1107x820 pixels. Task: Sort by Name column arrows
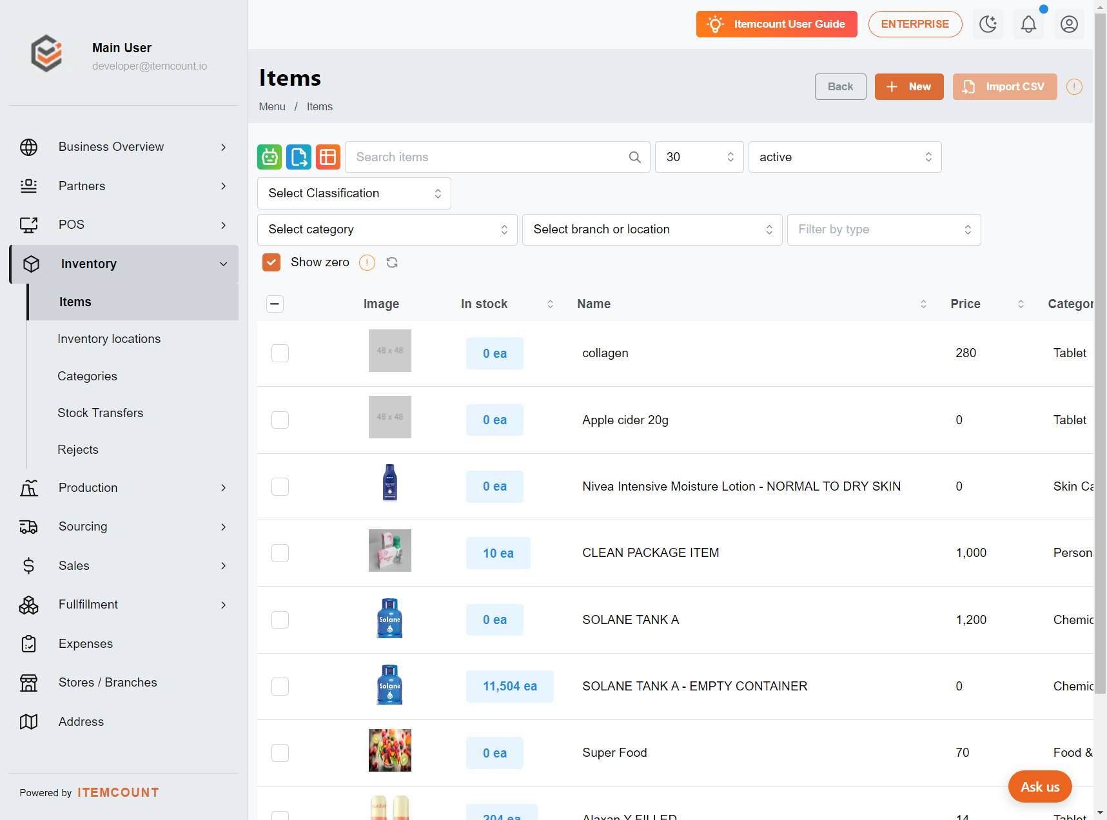923,304
